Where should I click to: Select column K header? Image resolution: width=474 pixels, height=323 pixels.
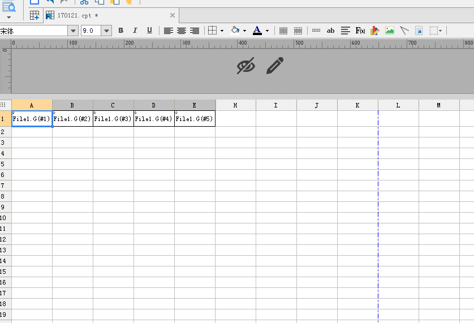[357, 105]
